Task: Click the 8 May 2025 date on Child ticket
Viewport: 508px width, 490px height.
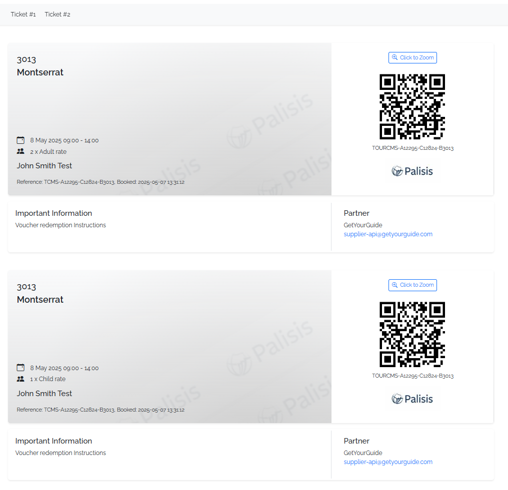Action: coord(64,368)
